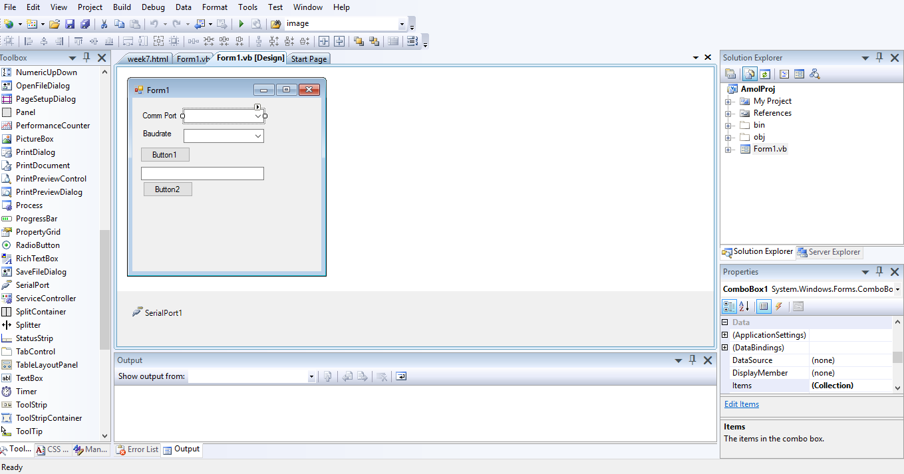Expand the (ApplicationSettings) property

pyautogui.click(x=725, y=335)
